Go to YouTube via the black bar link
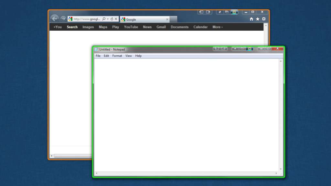 131,27
